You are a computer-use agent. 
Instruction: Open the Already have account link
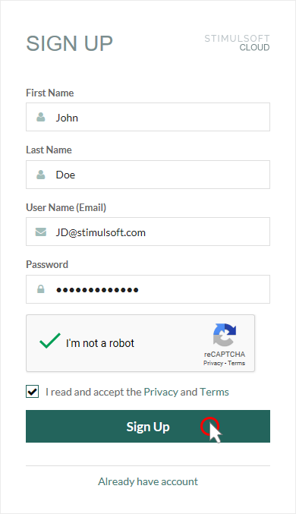[x=148, y=481]
